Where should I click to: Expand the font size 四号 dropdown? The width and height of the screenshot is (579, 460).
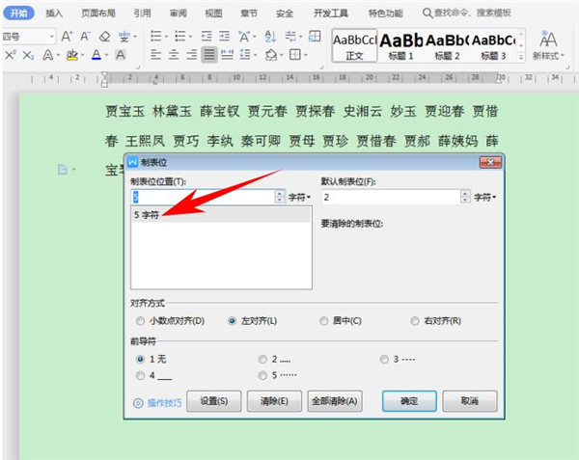pyautogui.click(x=52, y=37)
